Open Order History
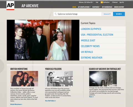133x107 pixels. pos(119,7)
